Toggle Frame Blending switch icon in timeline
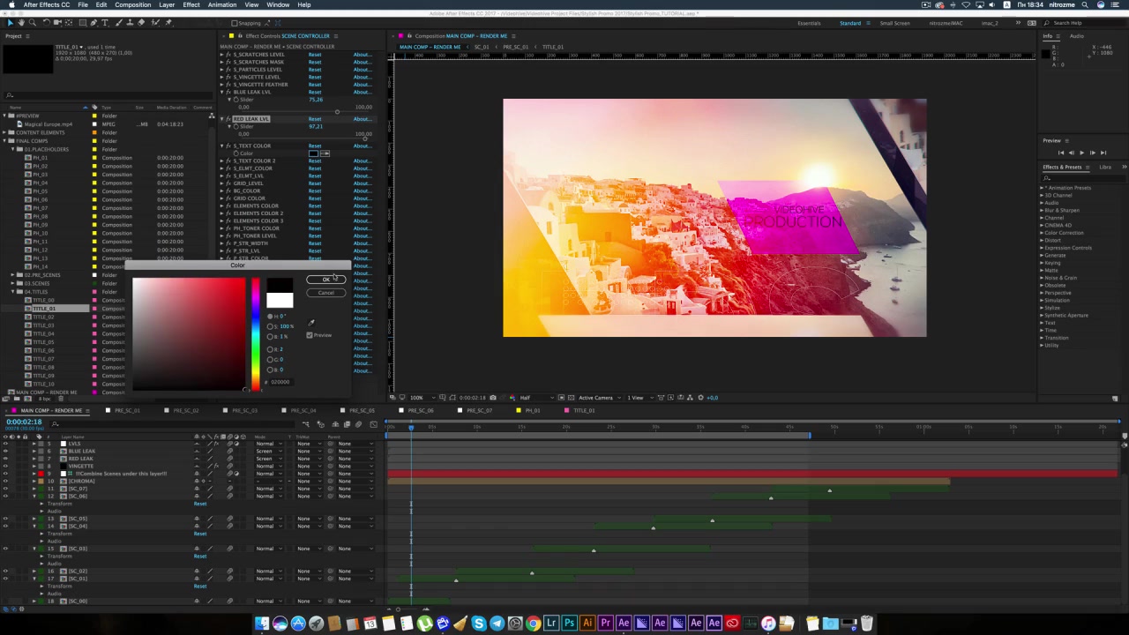The width and height of the screenshot is (1129, 635). coord(347,424)
